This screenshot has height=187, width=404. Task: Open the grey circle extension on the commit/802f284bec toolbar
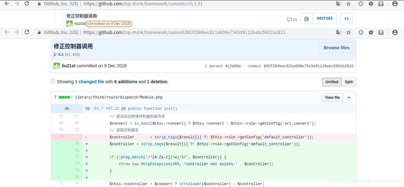361,32
